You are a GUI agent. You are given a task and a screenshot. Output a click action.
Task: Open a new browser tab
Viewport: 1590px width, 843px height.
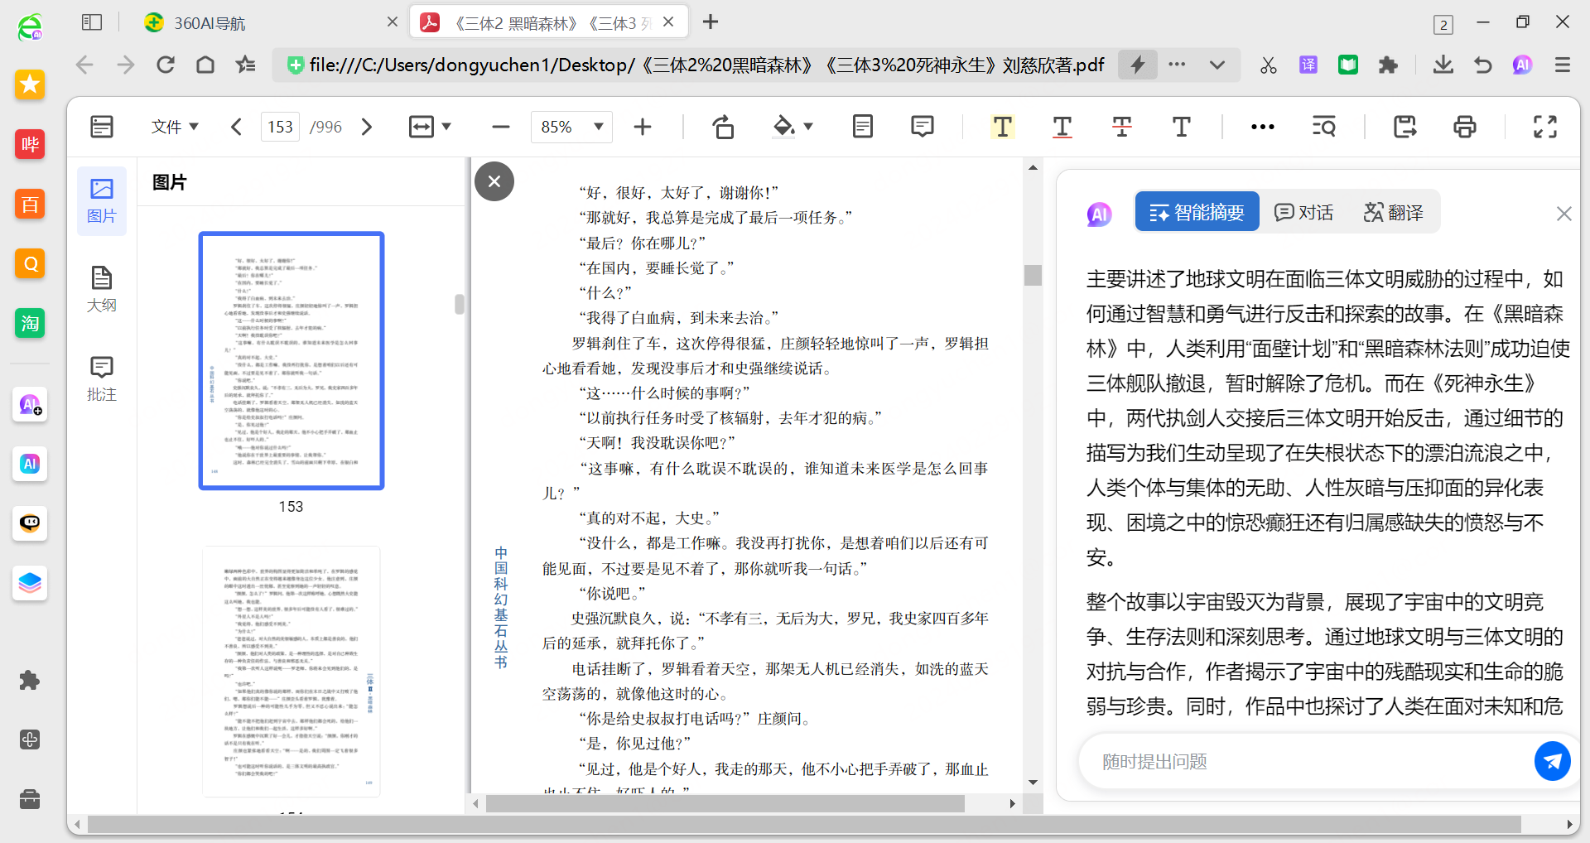(711, 22)
